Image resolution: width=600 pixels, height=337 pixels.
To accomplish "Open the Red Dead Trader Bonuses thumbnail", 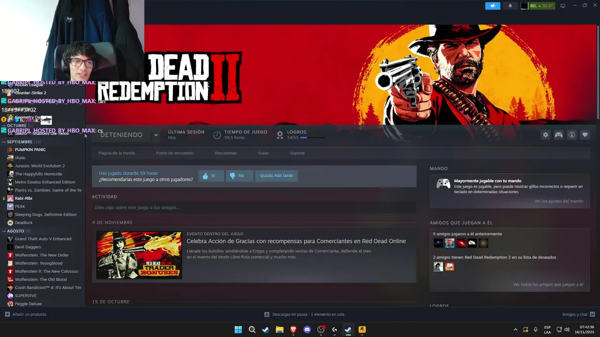I will point(139,255).
